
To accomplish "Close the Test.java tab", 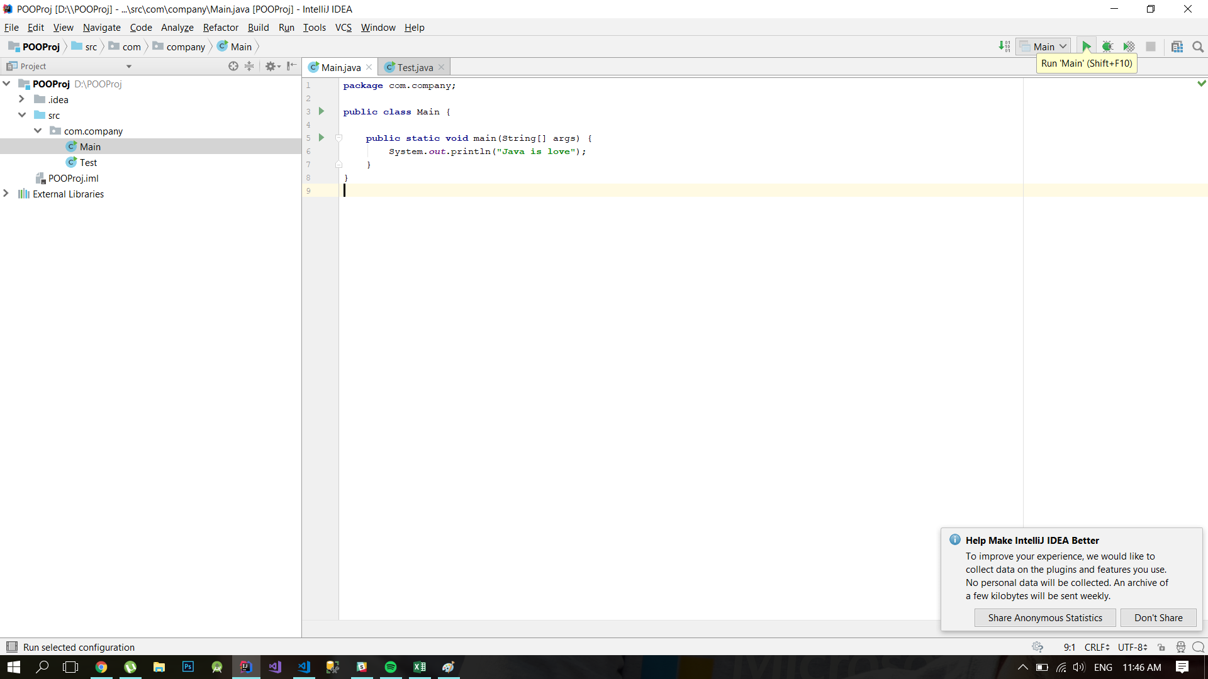I will 442,67.
